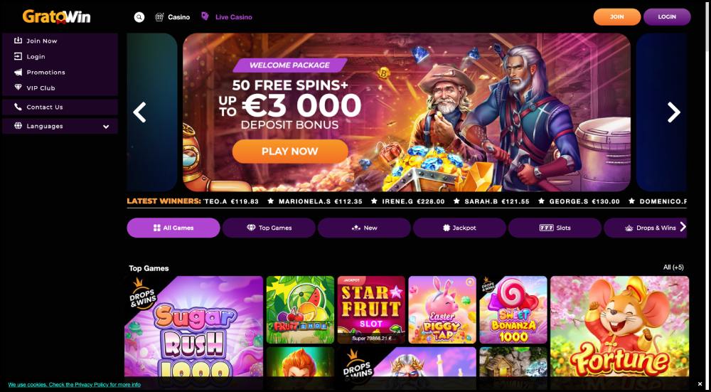Open the Slots category tab

click(x=555, y=228)
